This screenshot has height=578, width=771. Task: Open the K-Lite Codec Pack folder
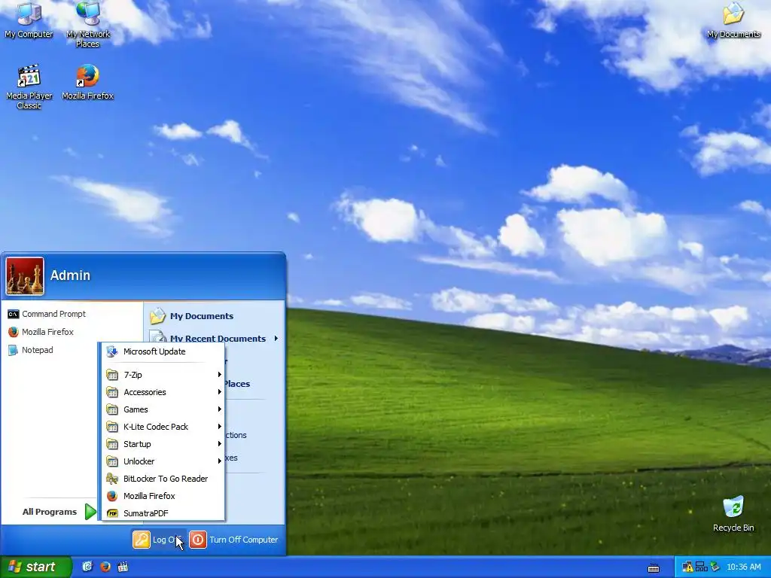tap(163, 427)
